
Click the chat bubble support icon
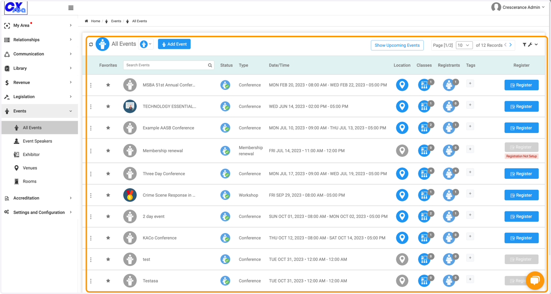(535, 281)
